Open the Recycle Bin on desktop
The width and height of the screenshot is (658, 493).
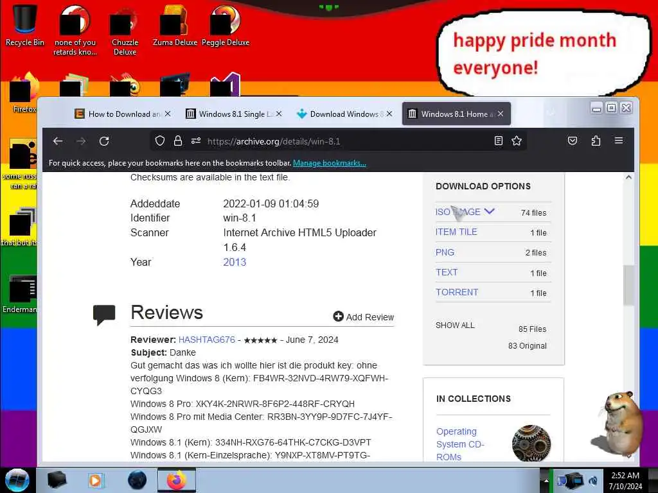pyautogui.click(x=25, y=25)
